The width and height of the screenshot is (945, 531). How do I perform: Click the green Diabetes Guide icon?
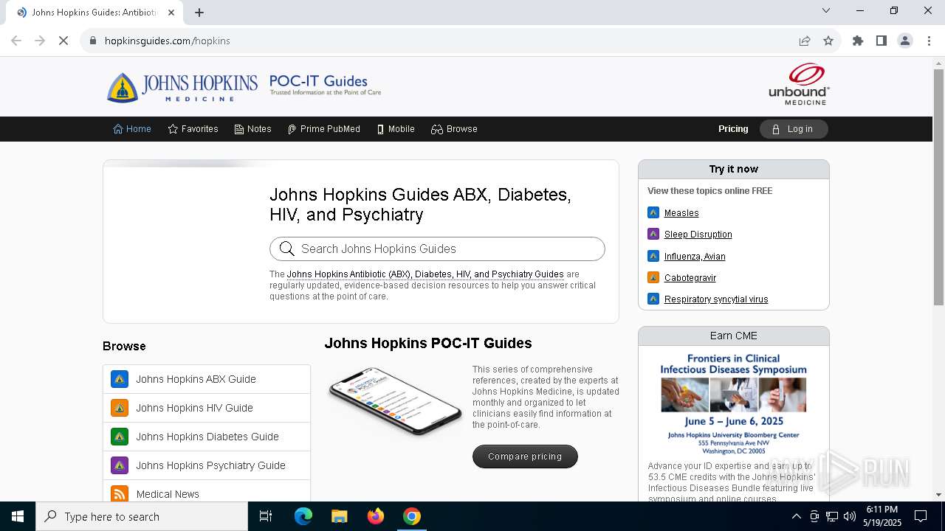[x=120, y=437]
